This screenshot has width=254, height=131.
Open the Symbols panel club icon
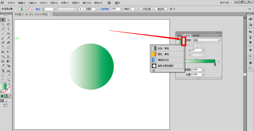pyautogui.click(x=250, y=42)
